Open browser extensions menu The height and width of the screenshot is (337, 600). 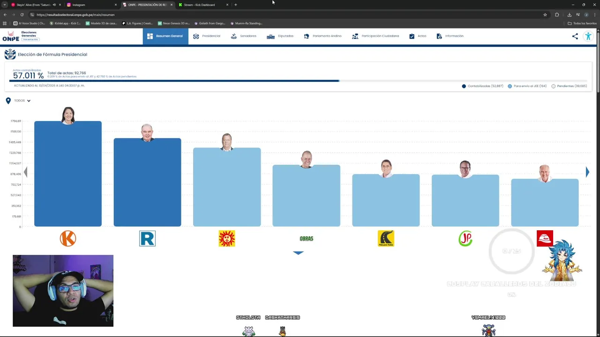[x=557, y=15]
